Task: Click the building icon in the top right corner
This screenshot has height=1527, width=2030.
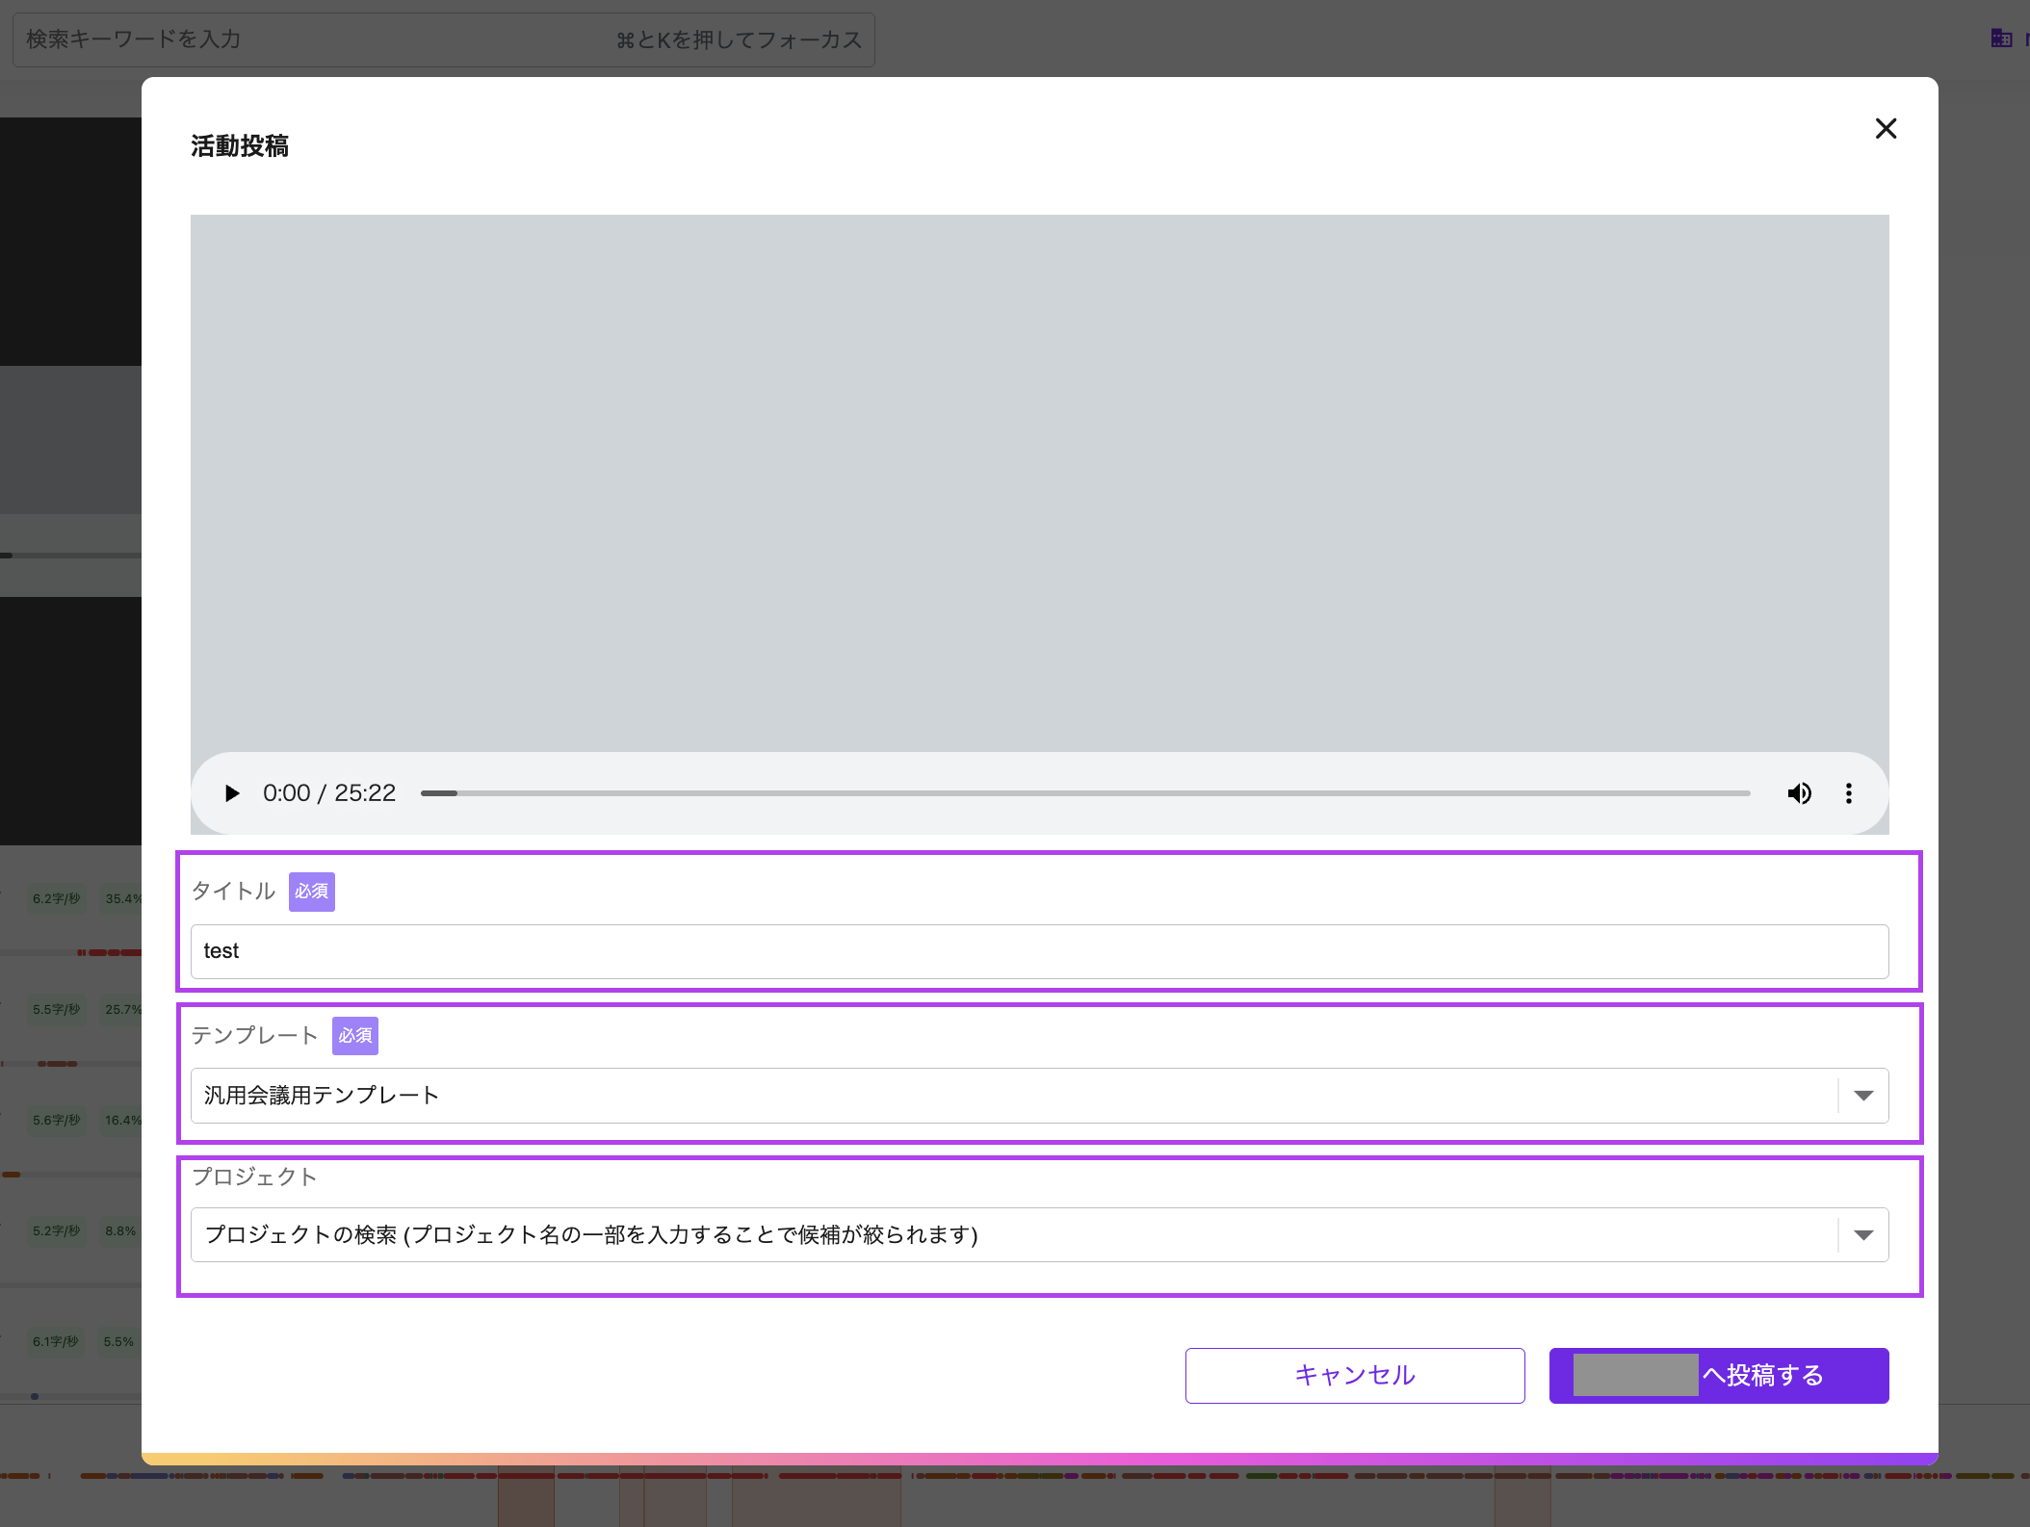Action: coord(2002,38)
